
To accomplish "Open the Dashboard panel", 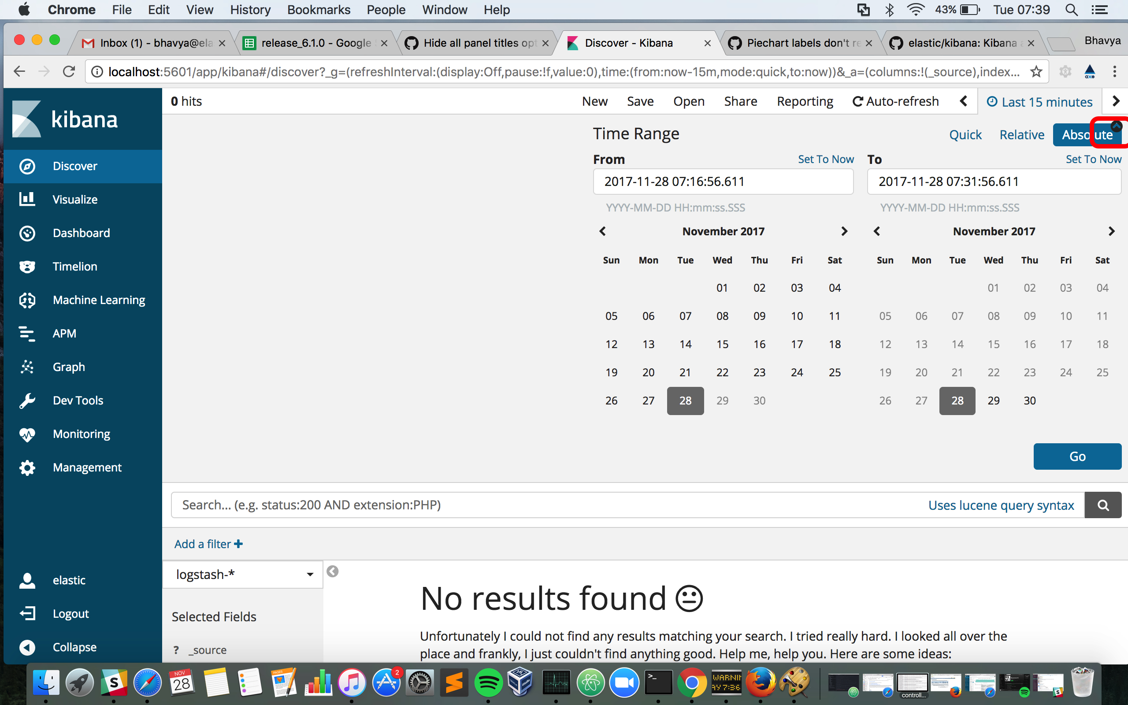I will (x=81, y=233).
